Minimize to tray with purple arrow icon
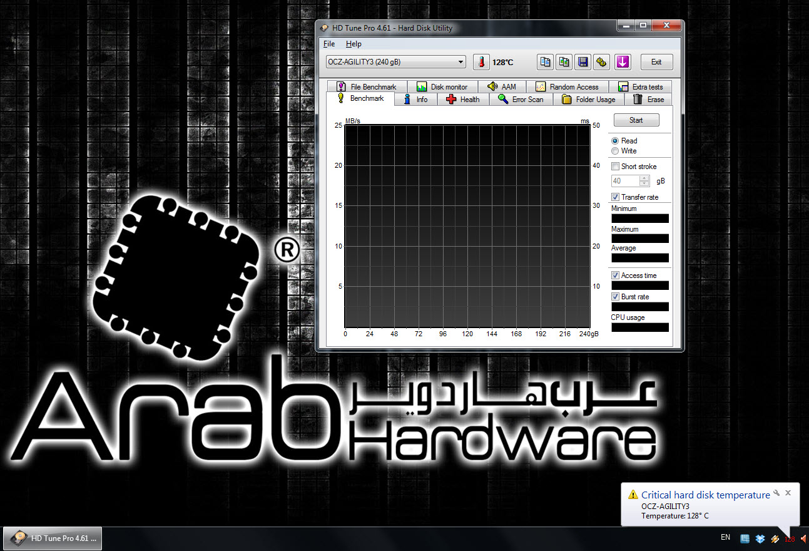 [623, 62]
